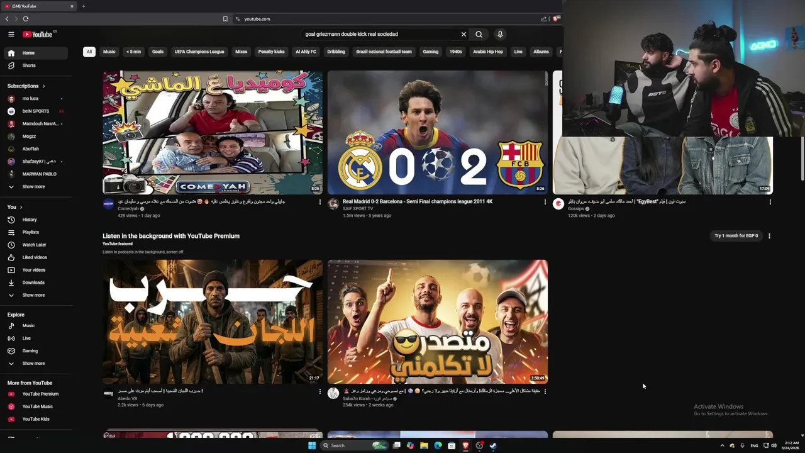Open the beIN SPORTS subscription
The width and height of the screenshot is (805, 453).
point(37,111)
